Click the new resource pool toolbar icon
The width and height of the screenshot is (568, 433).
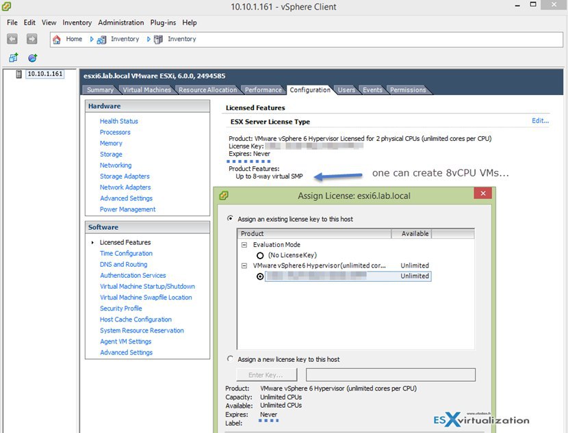point(33,57)
